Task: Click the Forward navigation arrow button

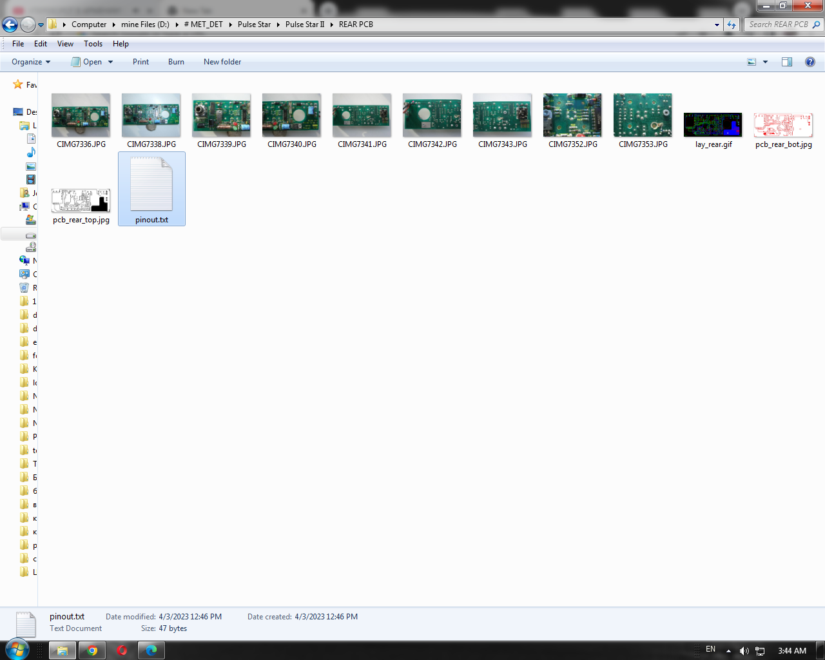Action: pyautogui.click(x=28, y=24)
